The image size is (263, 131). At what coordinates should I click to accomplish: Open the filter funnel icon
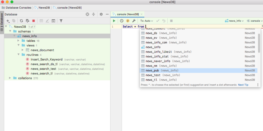tap(61, 21)
